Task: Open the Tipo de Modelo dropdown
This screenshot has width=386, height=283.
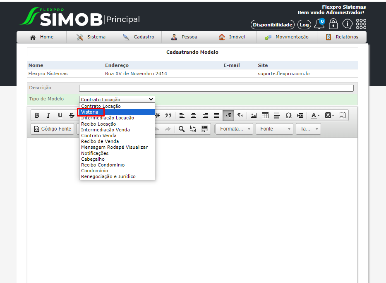Action: (x=117, y=99)
